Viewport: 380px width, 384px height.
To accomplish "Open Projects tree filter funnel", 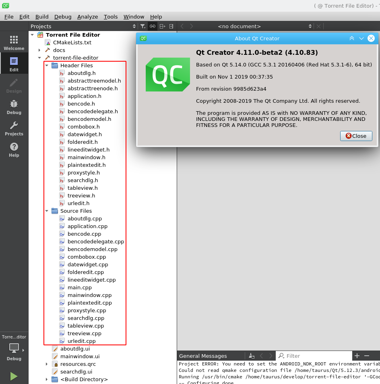I will [x=142, y=26].
